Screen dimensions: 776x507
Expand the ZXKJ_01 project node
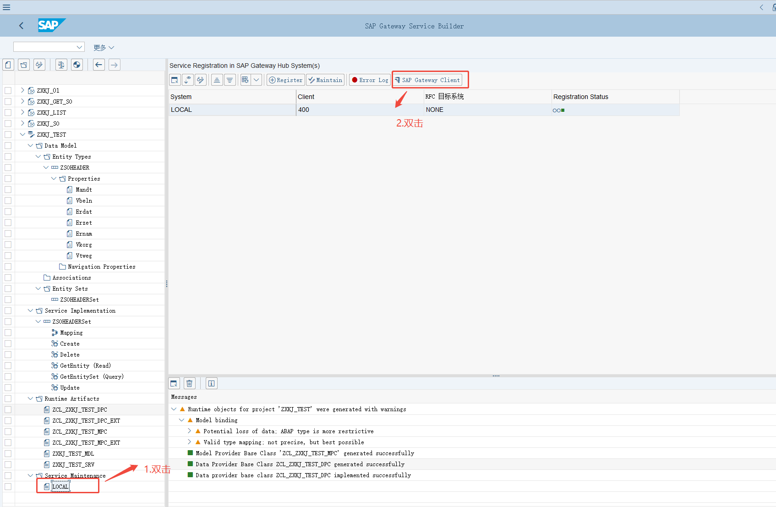coord(22,90)
